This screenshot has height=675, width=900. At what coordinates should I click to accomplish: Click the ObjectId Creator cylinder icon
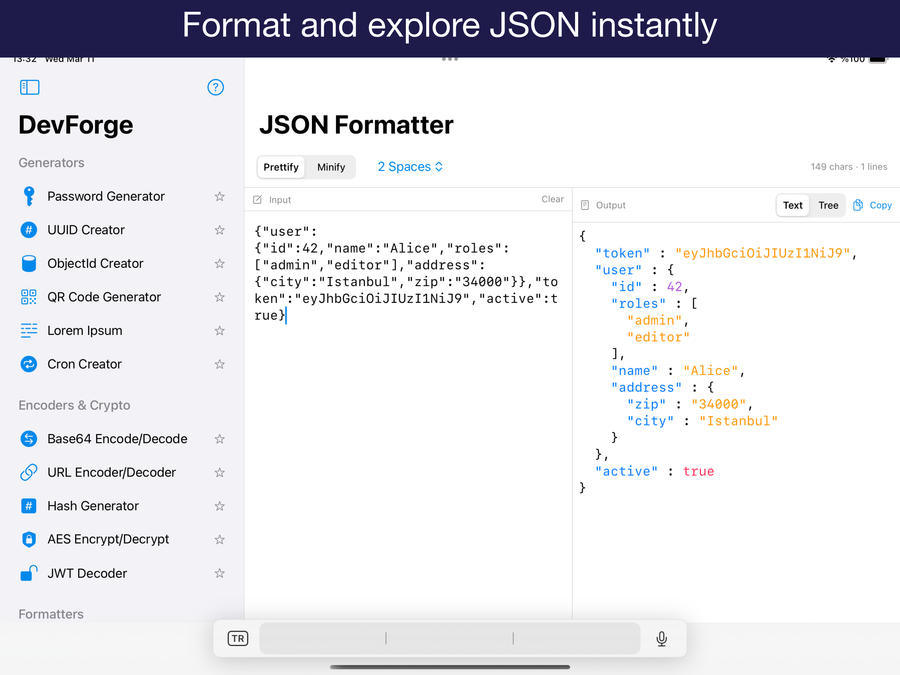click(29, 264)
